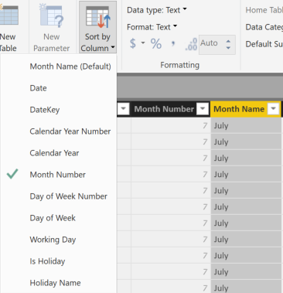The image size is (283, 293).
Task: Click the currency format dollar icon
Action: 133,43
